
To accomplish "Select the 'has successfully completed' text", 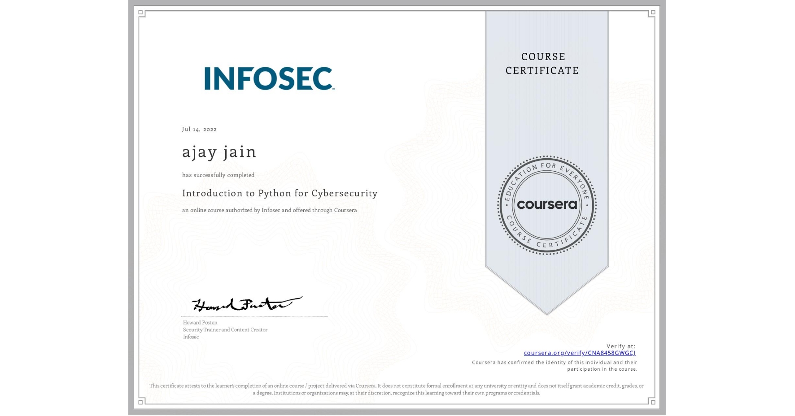I will tap(218, 175).
